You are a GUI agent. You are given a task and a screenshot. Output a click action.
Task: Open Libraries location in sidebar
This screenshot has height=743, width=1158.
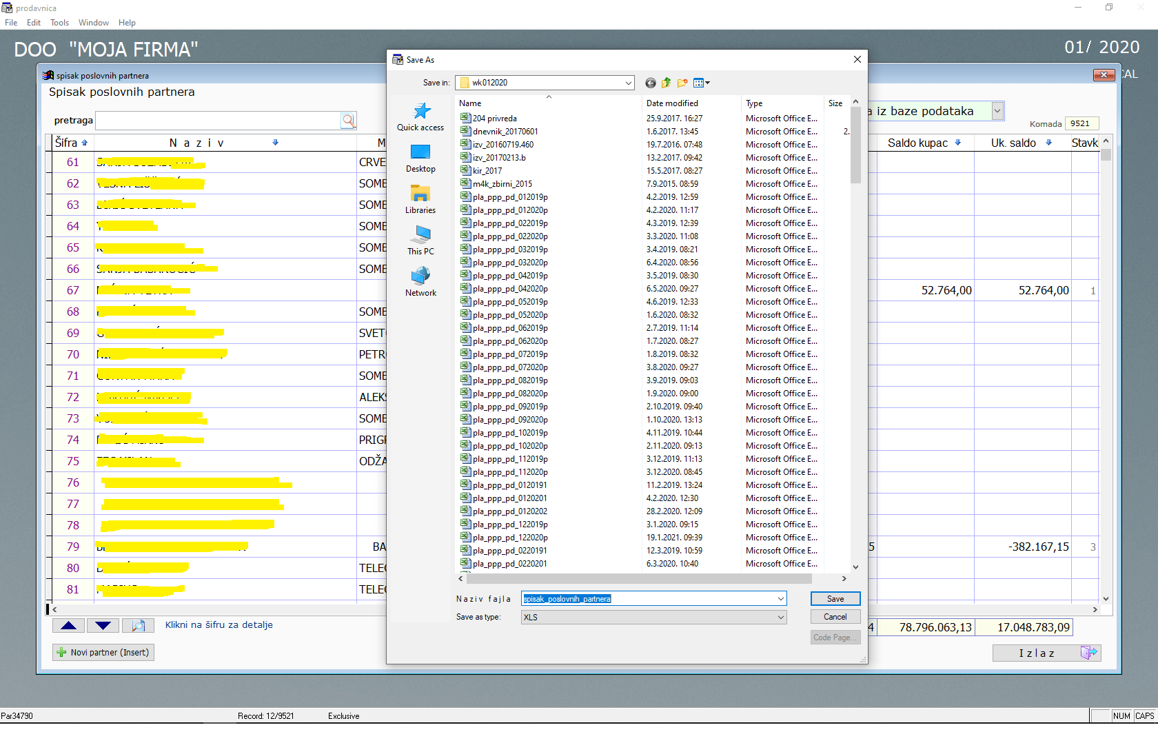pyautogui.click(x=420, y=200)
